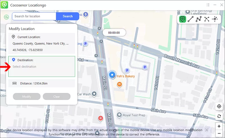Select the jump teleport mode icon
225x138 pixels.
click(207, 19)
